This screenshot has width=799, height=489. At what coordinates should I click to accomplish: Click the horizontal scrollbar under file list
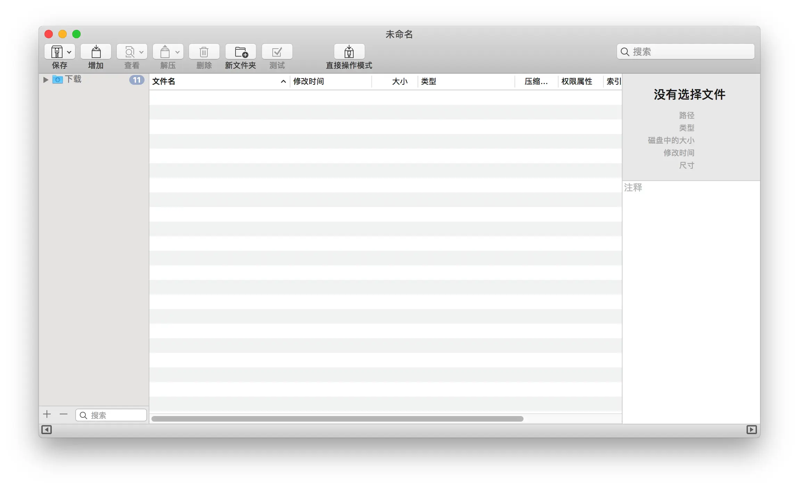click(x=337, y=419)
